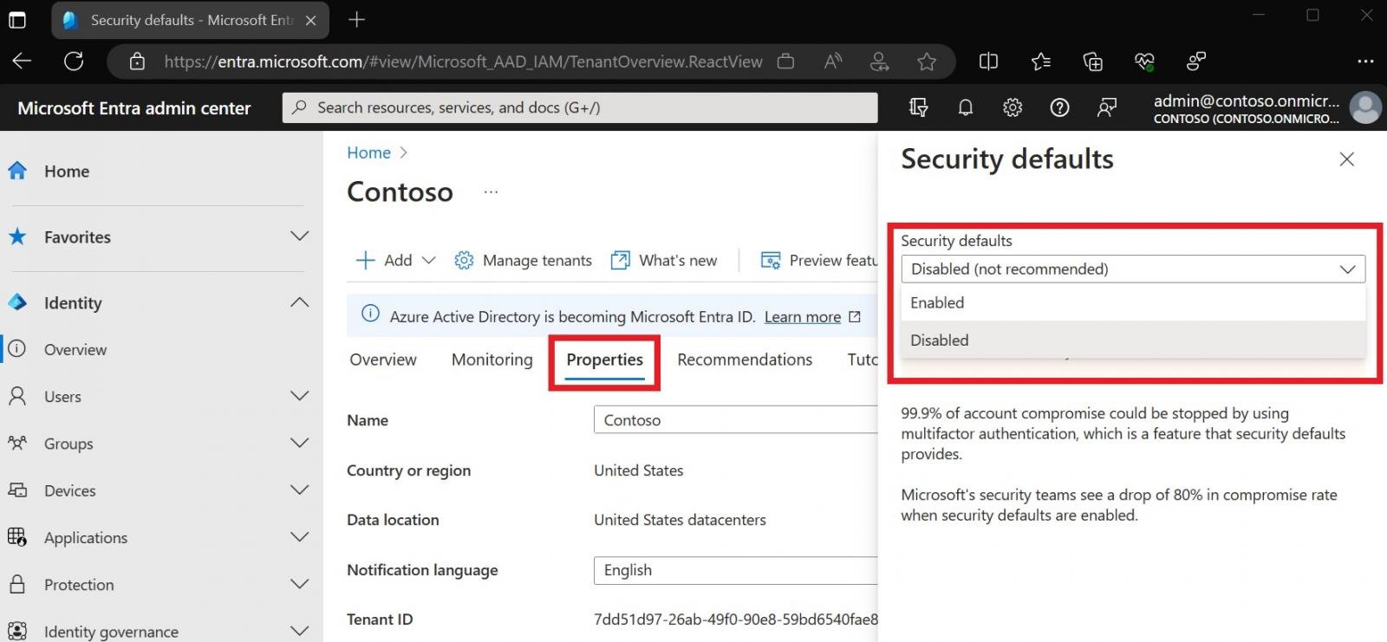Select the Tenant ID value text
The image size is (1387, 642).
point(736,619)
